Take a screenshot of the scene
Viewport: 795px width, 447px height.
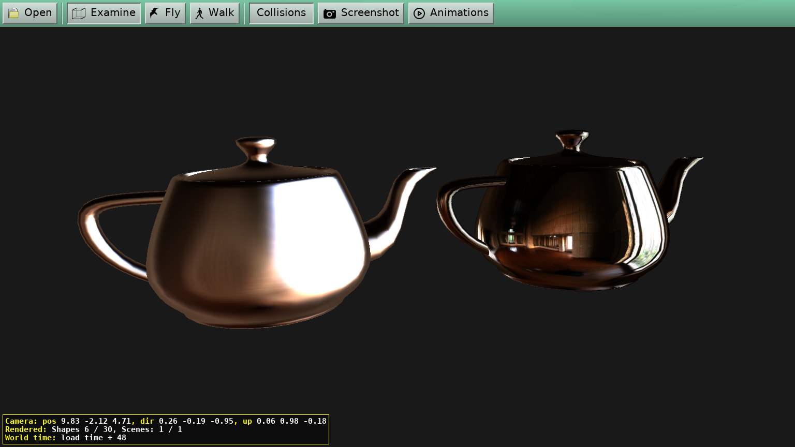(x=361, y=13)
